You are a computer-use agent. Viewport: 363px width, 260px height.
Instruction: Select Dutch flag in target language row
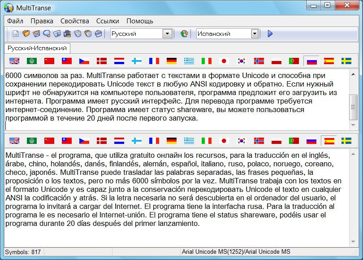pos(119,140)
